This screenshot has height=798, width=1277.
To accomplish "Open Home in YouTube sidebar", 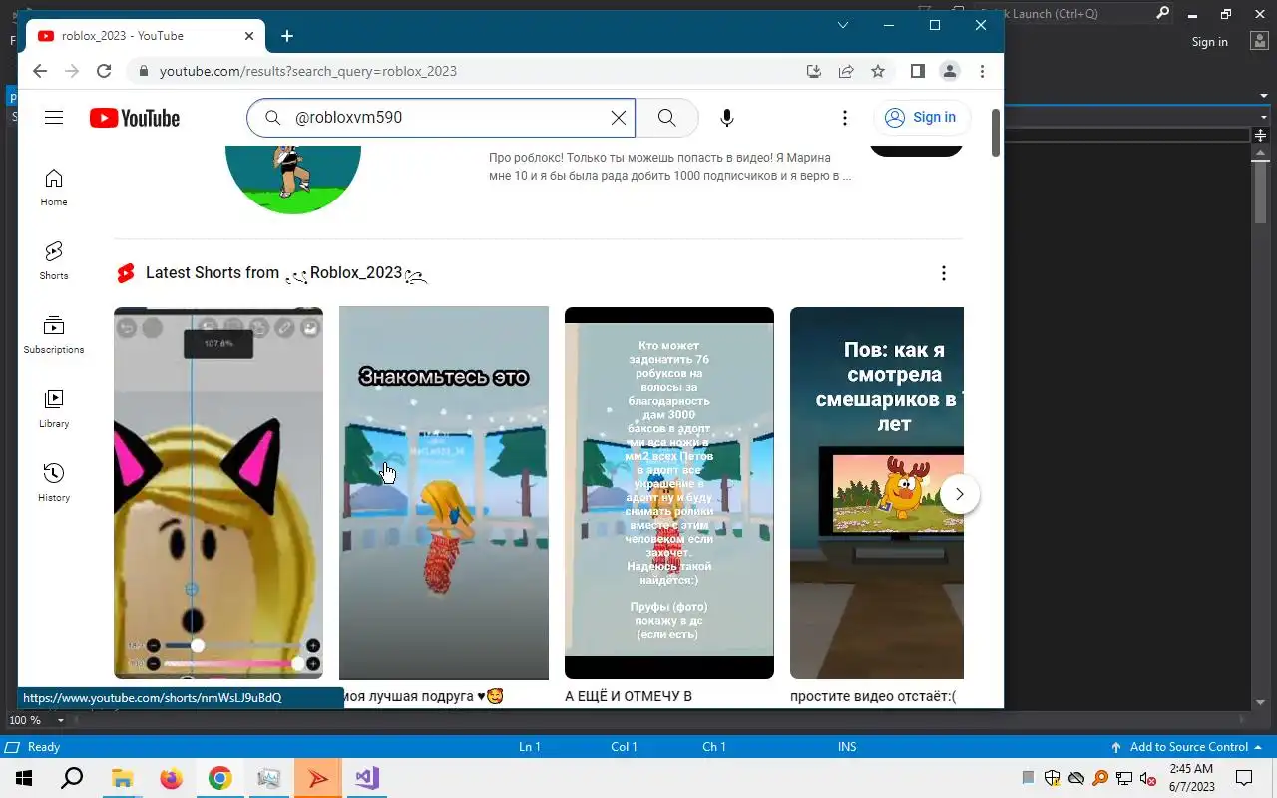I will (54, 188).
